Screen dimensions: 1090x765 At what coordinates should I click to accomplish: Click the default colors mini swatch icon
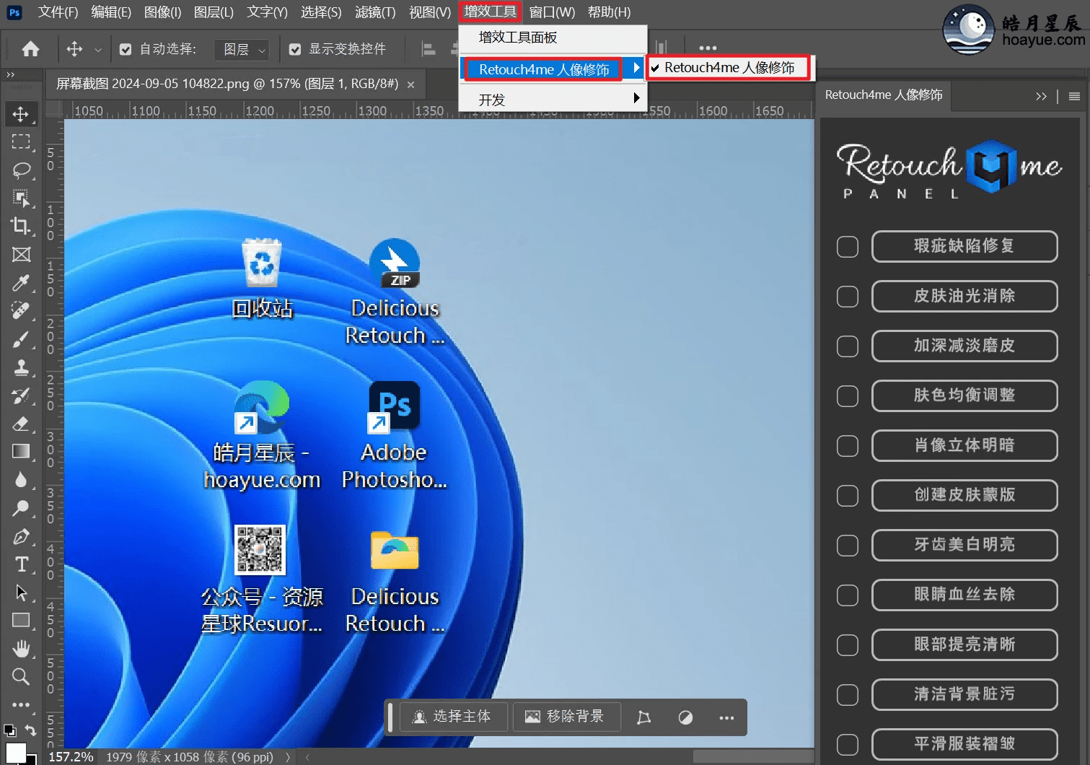(x=9, y=730)
